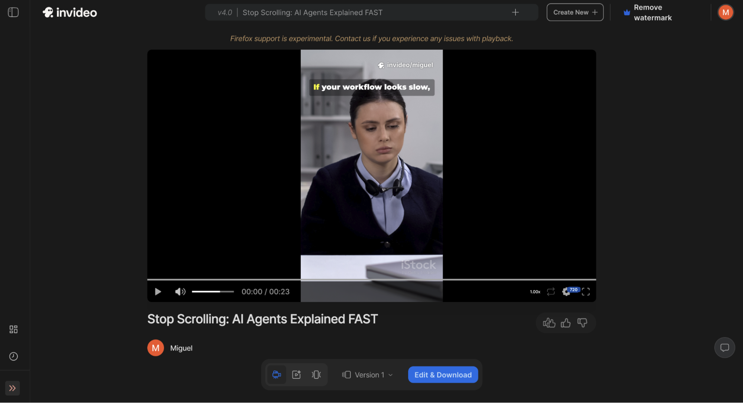Open the history clock icon in sidebar

click(x=13, y=356)
